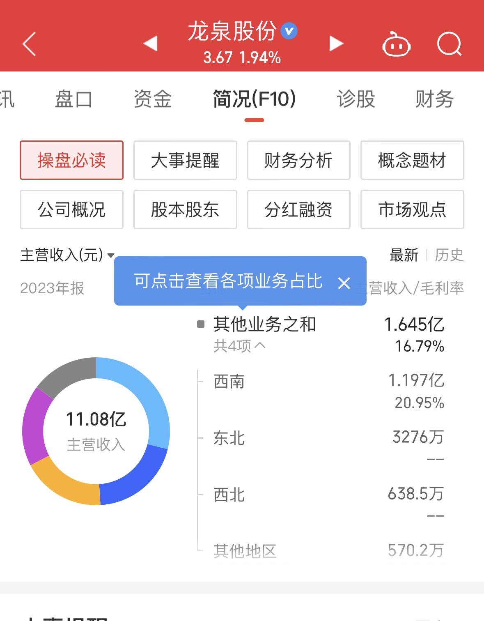Image resolution: width=484 pixels, height=621 pixels.
Task: Switch to the 资金 tab
Action: tap(153, 99)
